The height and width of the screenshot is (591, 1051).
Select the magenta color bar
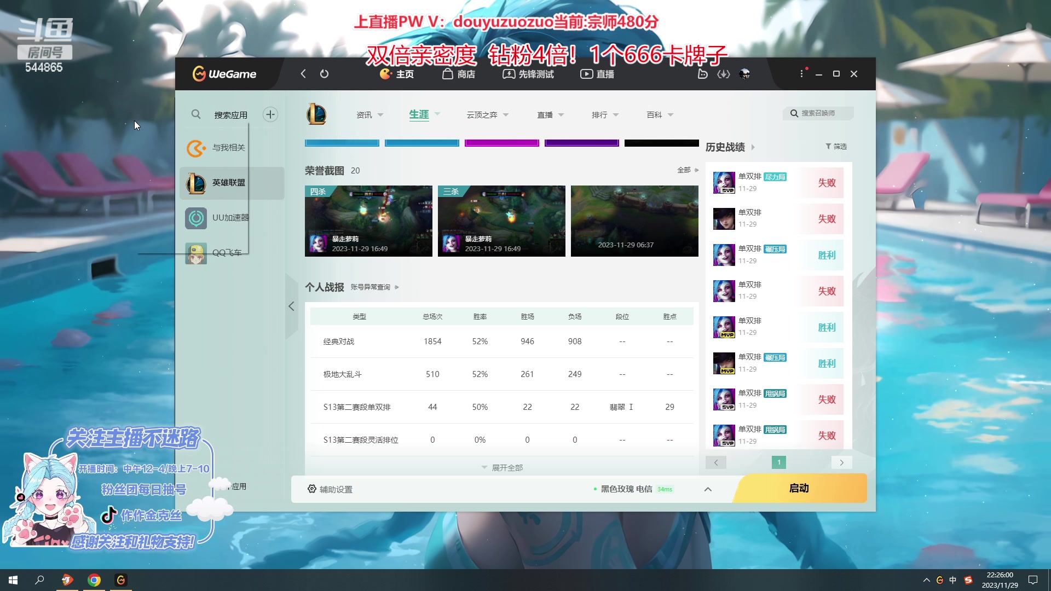click(502, 143)
